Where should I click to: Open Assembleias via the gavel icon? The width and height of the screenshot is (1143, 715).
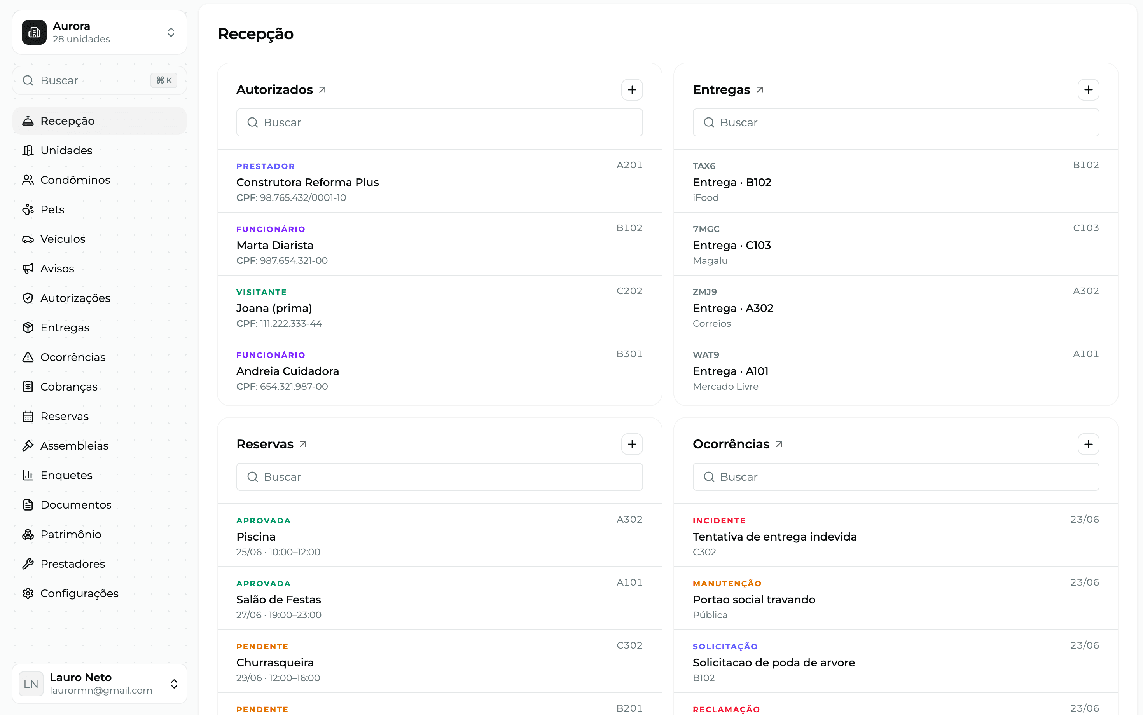(x=28, y=446)
